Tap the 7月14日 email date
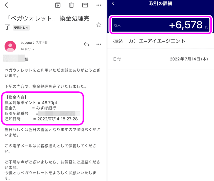The height and width of the screenshot is (181, 214). click(x=42, y=43)
